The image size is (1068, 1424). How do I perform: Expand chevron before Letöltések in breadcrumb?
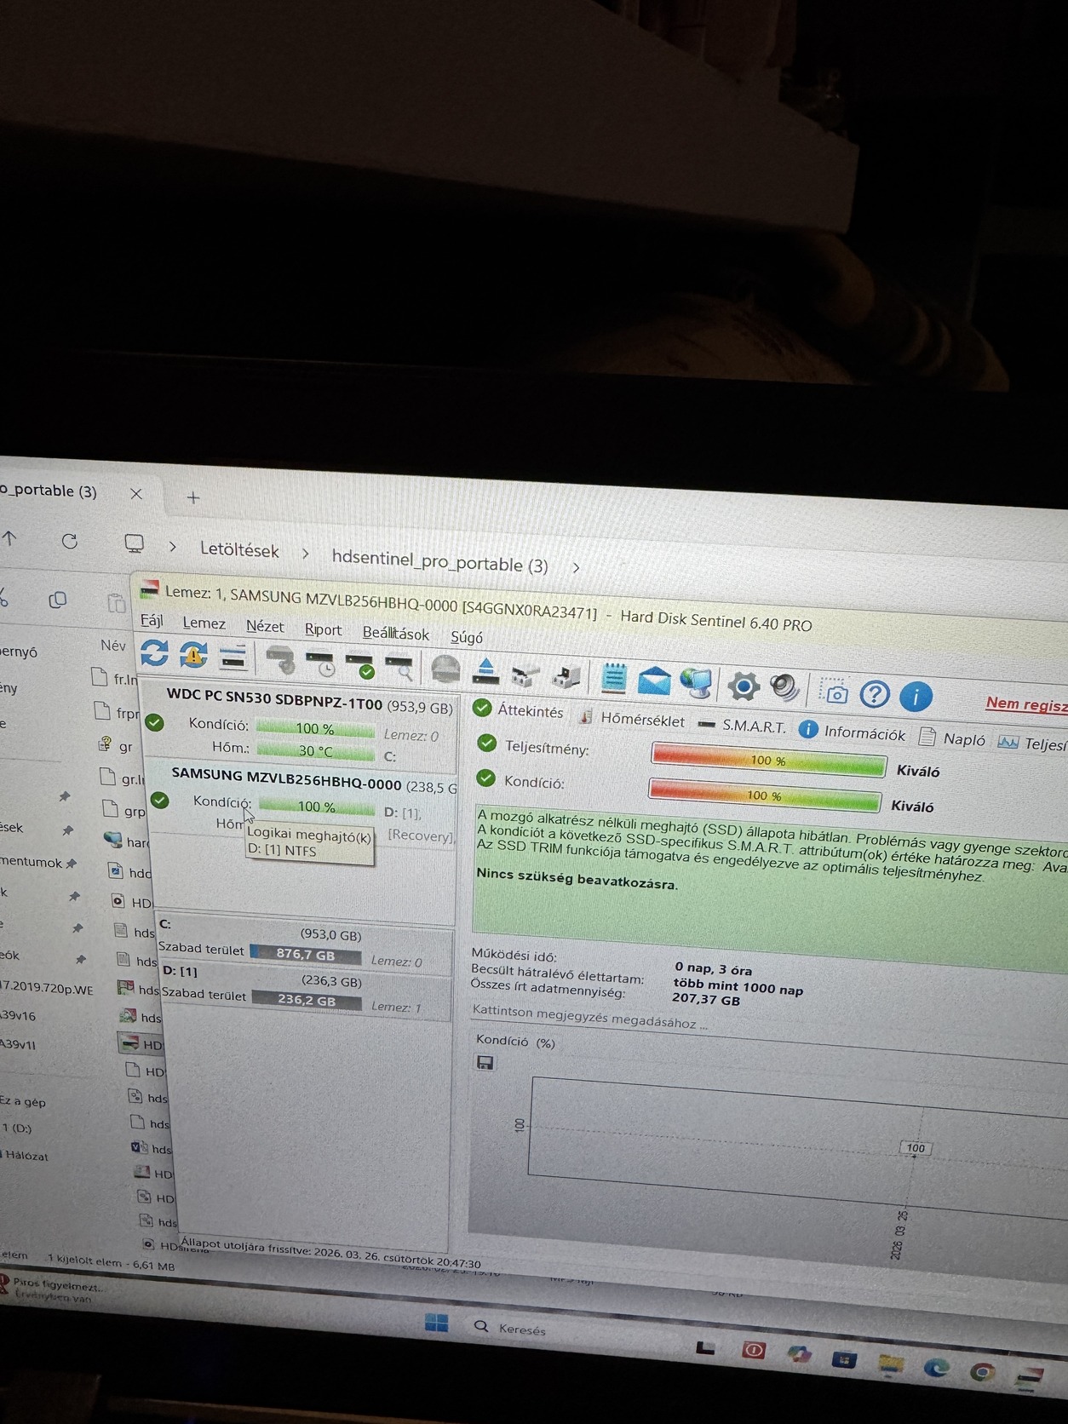coord(172,547)
